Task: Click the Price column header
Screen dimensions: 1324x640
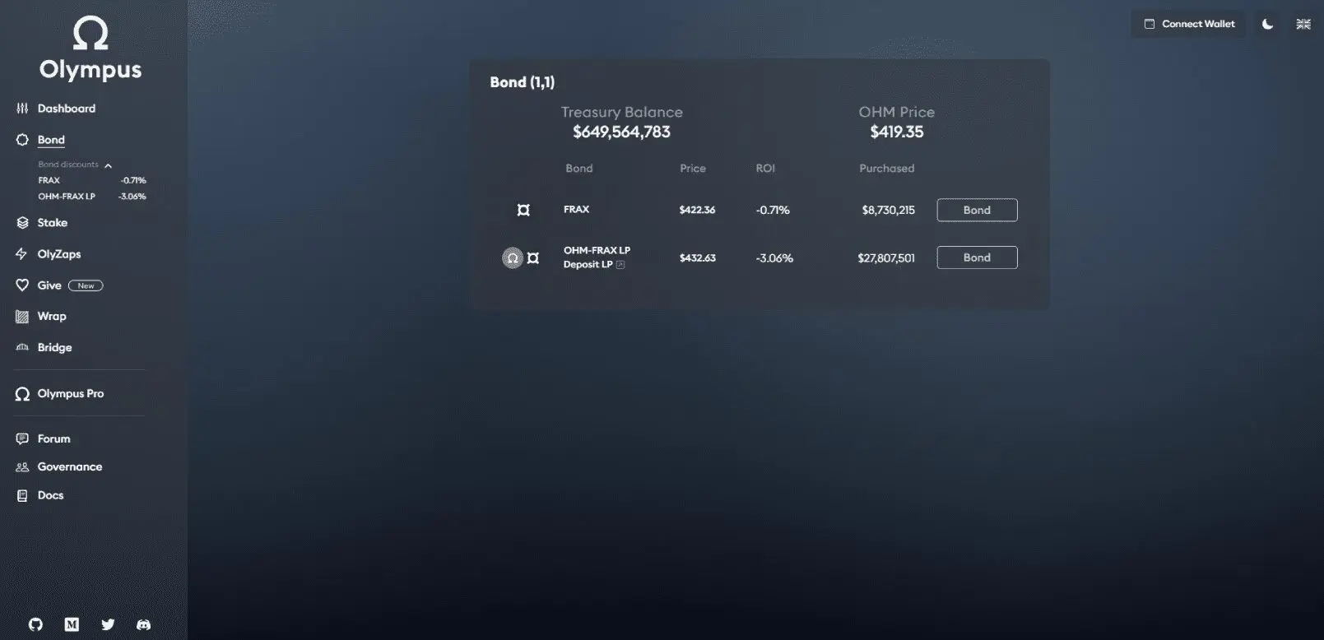Action: (x=693, y=169)
